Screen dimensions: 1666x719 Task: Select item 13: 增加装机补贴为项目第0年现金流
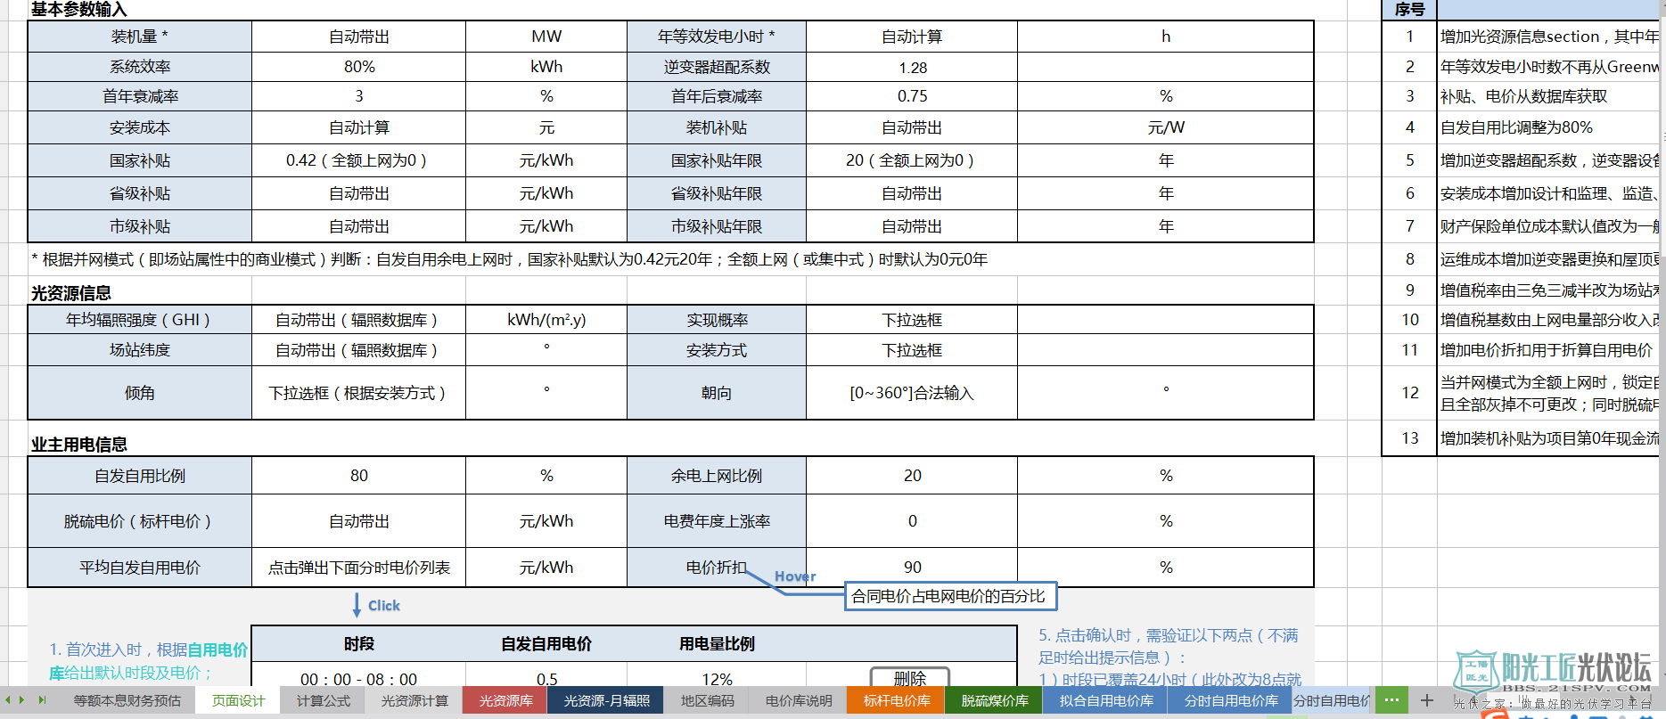click(x=1549, y=438)
